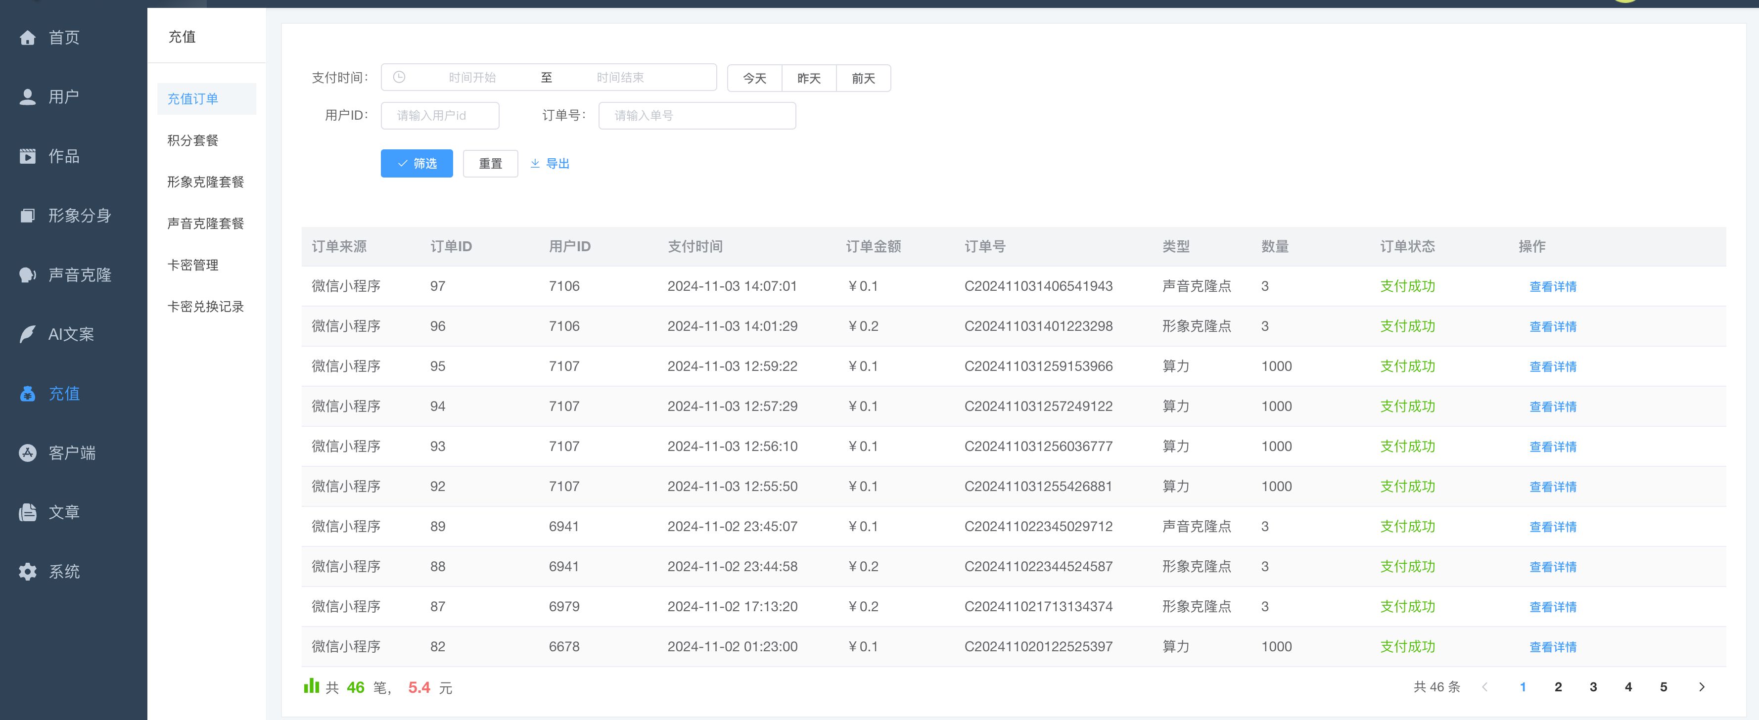This screenshot has width=1759, height=720.
Task: Export orders with the 导出 link
Action: coord(550,164)
